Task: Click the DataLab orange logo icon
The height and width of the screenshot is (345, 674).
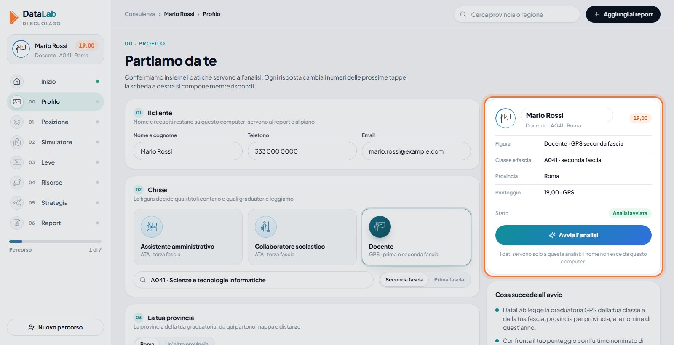Action: (x=14, y=18)
